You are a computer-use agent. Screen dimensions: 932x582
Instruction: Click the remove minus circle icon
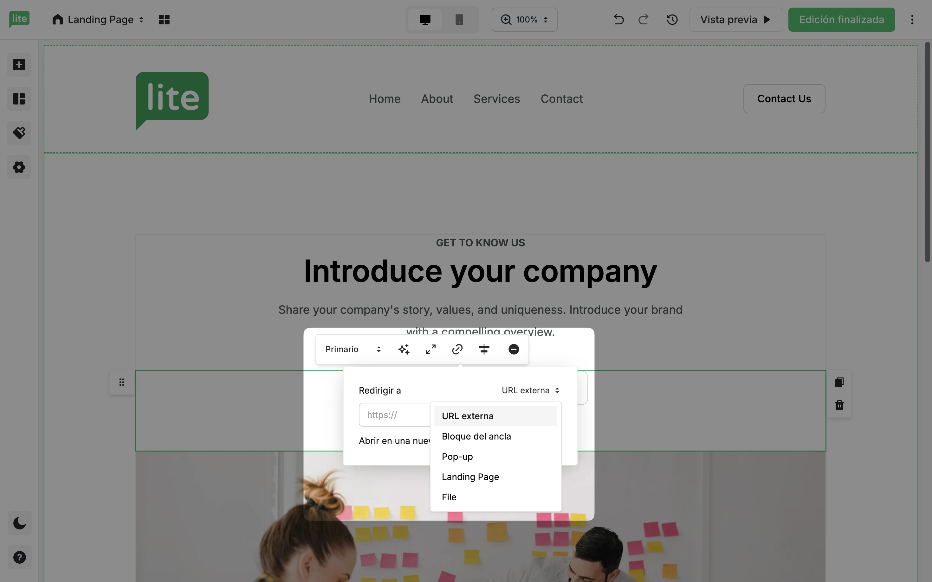[x=514, y=350]
